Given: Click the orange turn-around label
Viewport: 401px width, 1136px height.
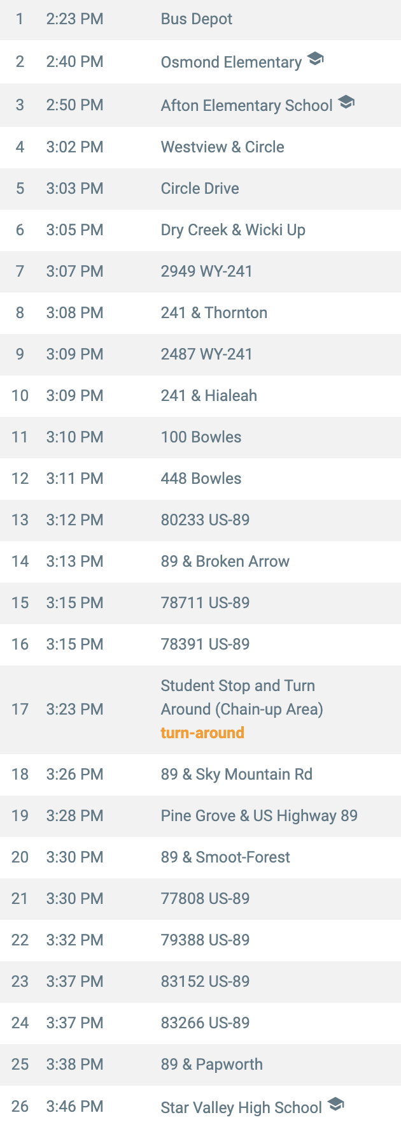Looking at the screenshot, I should click(x=202, y=733).
